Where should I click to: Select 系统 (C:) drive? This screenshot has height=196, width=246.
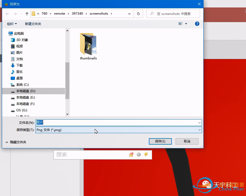[22, 85]
